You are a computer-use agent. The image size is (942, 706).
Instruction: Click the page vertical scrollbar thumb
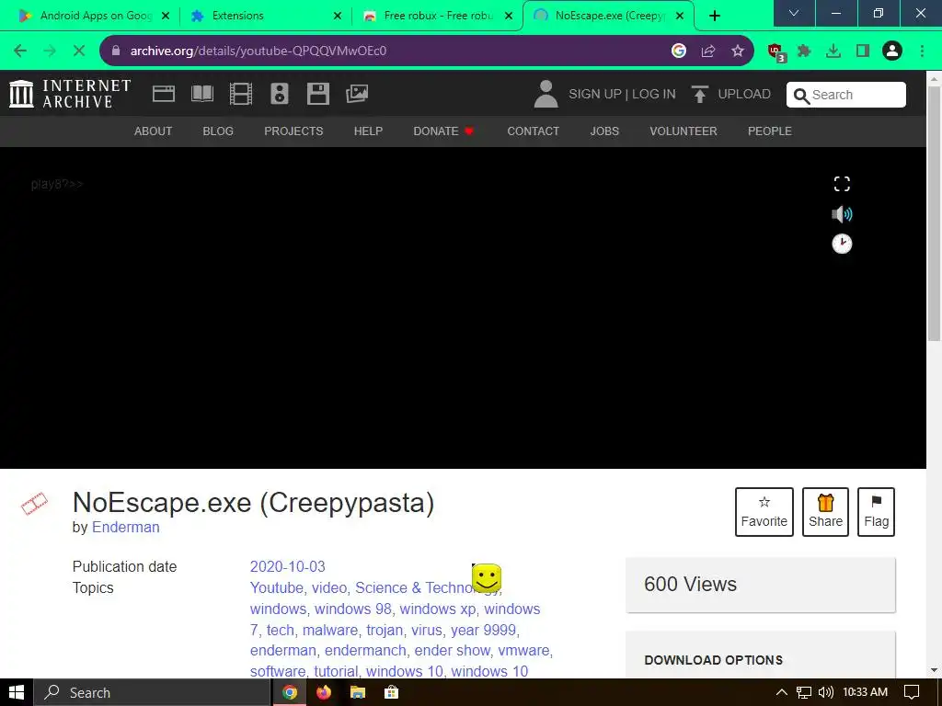click(935, 213)
